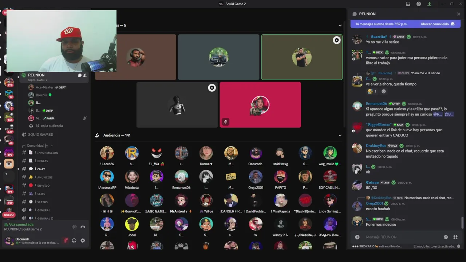Open the inbox icon in title bar
The image size is (466, 262).
(408, 4)
